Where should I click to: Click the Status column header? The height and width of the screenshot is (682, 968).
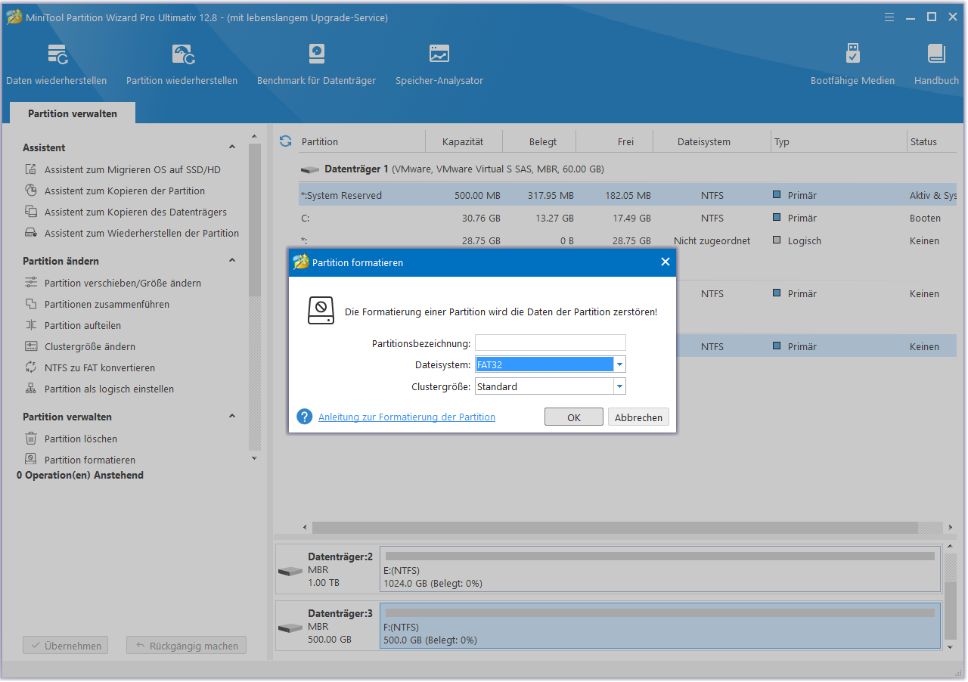point(923,141)
